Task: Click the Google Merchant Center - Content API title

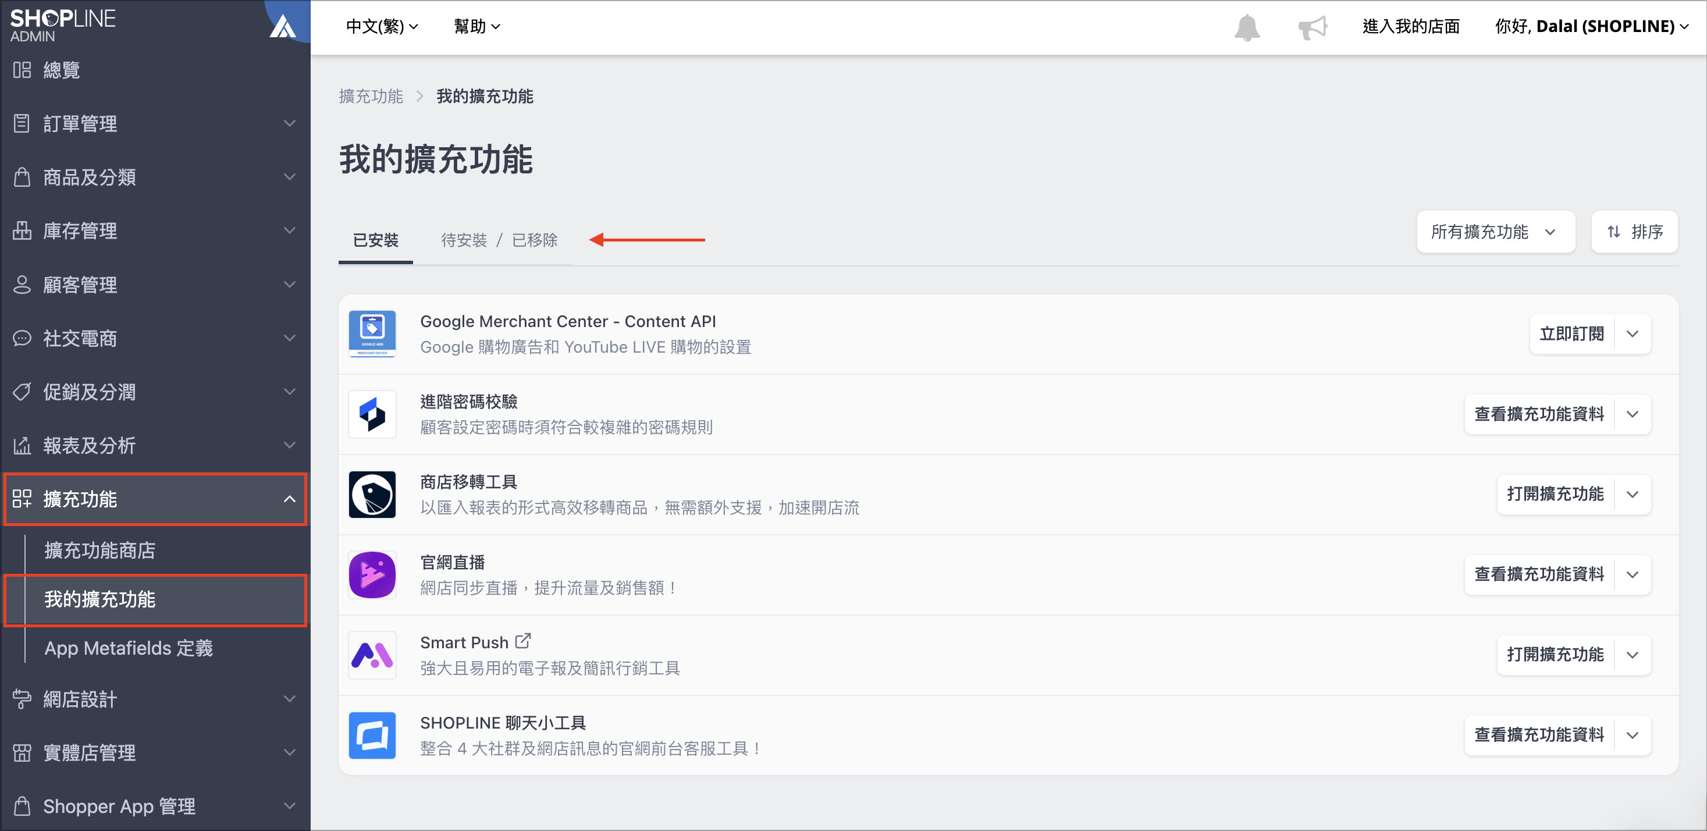Action: point(568,321)
